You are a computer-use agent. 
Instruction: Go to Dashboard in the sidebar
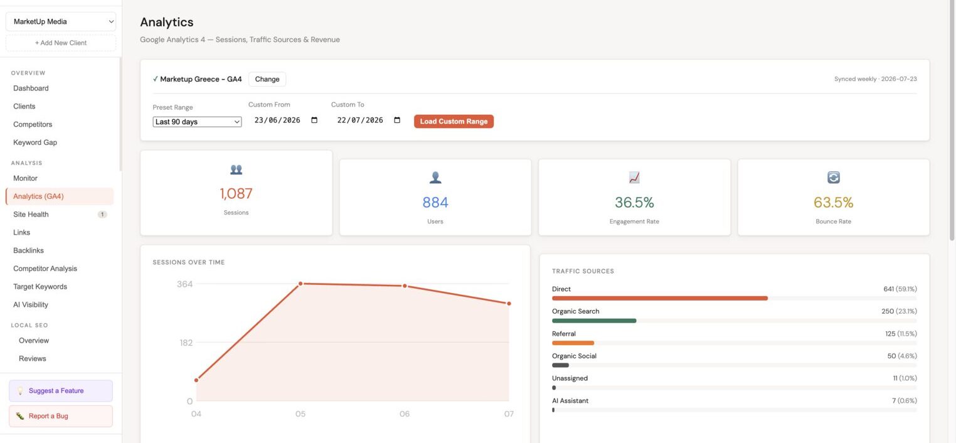pos(31,88)
